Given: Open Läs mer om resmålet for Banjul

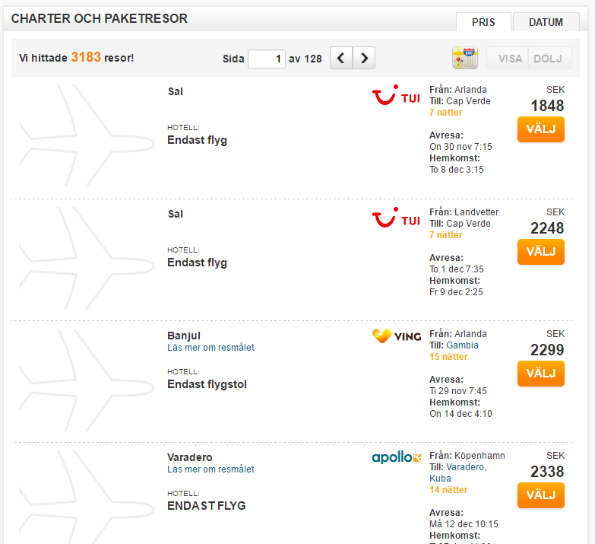Looking at the screenshot, I should click(210, 347).
